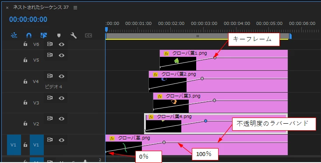Click the ビデオ 4 track name

[53, 87]
